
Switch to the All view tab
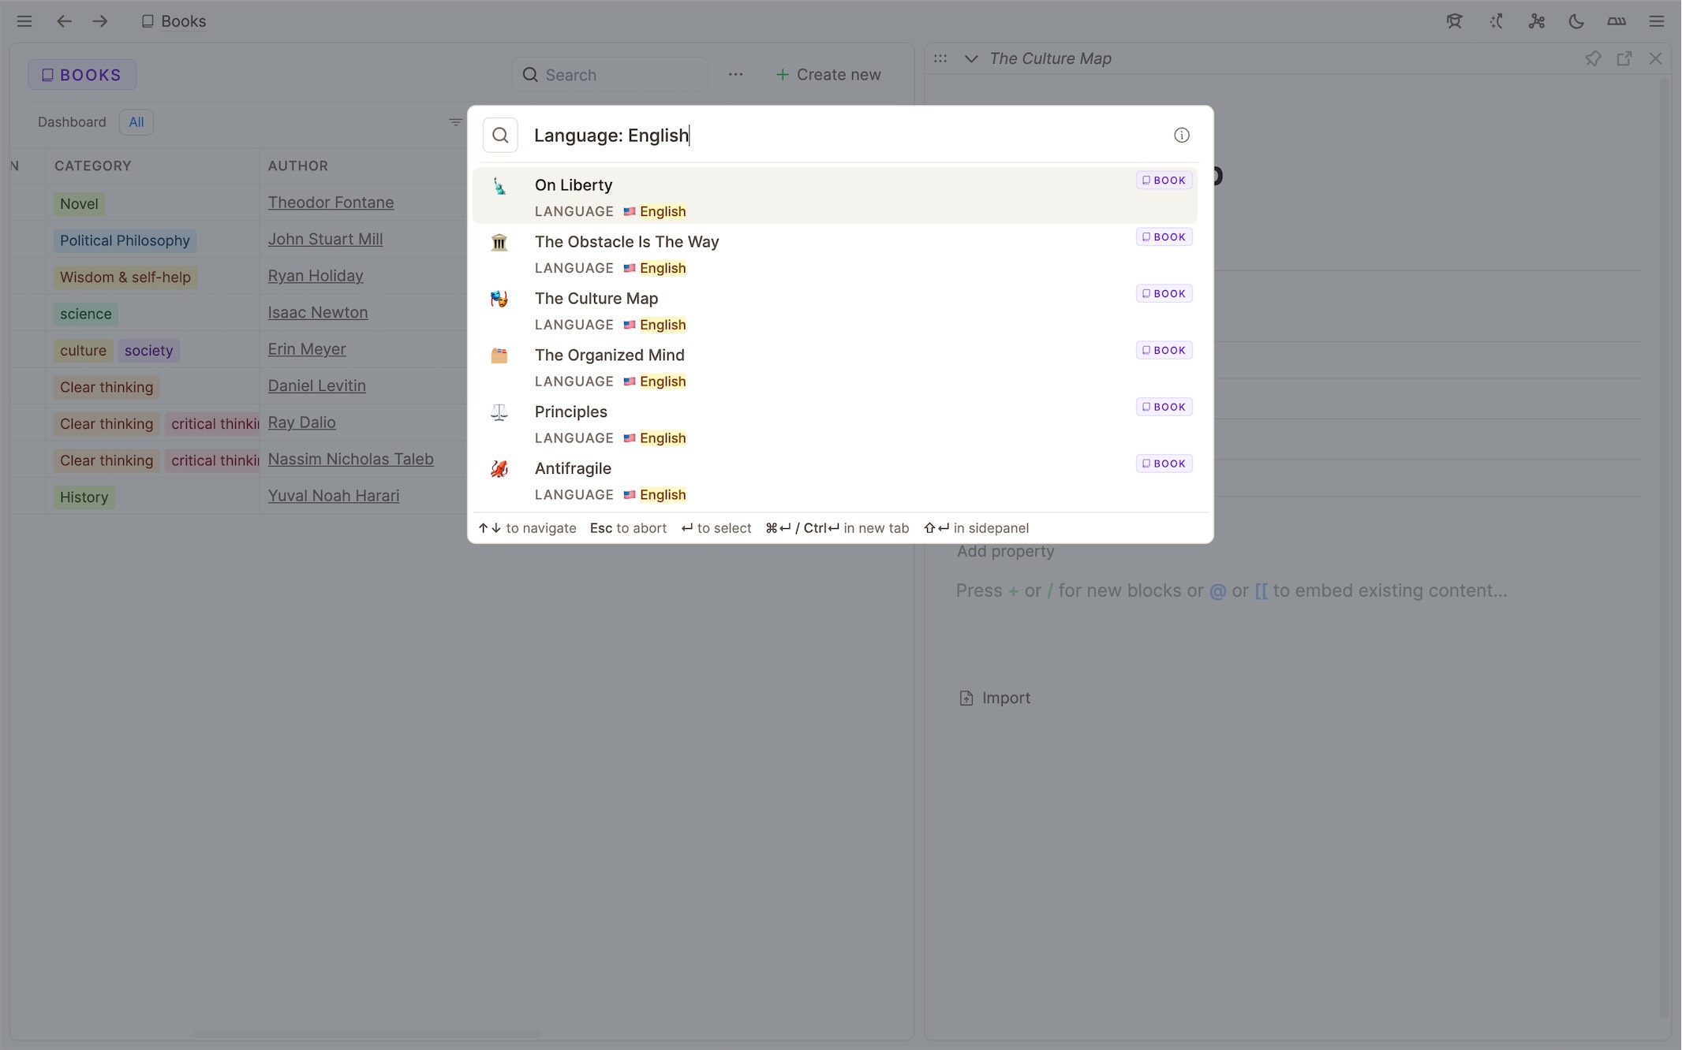(136, 122)
